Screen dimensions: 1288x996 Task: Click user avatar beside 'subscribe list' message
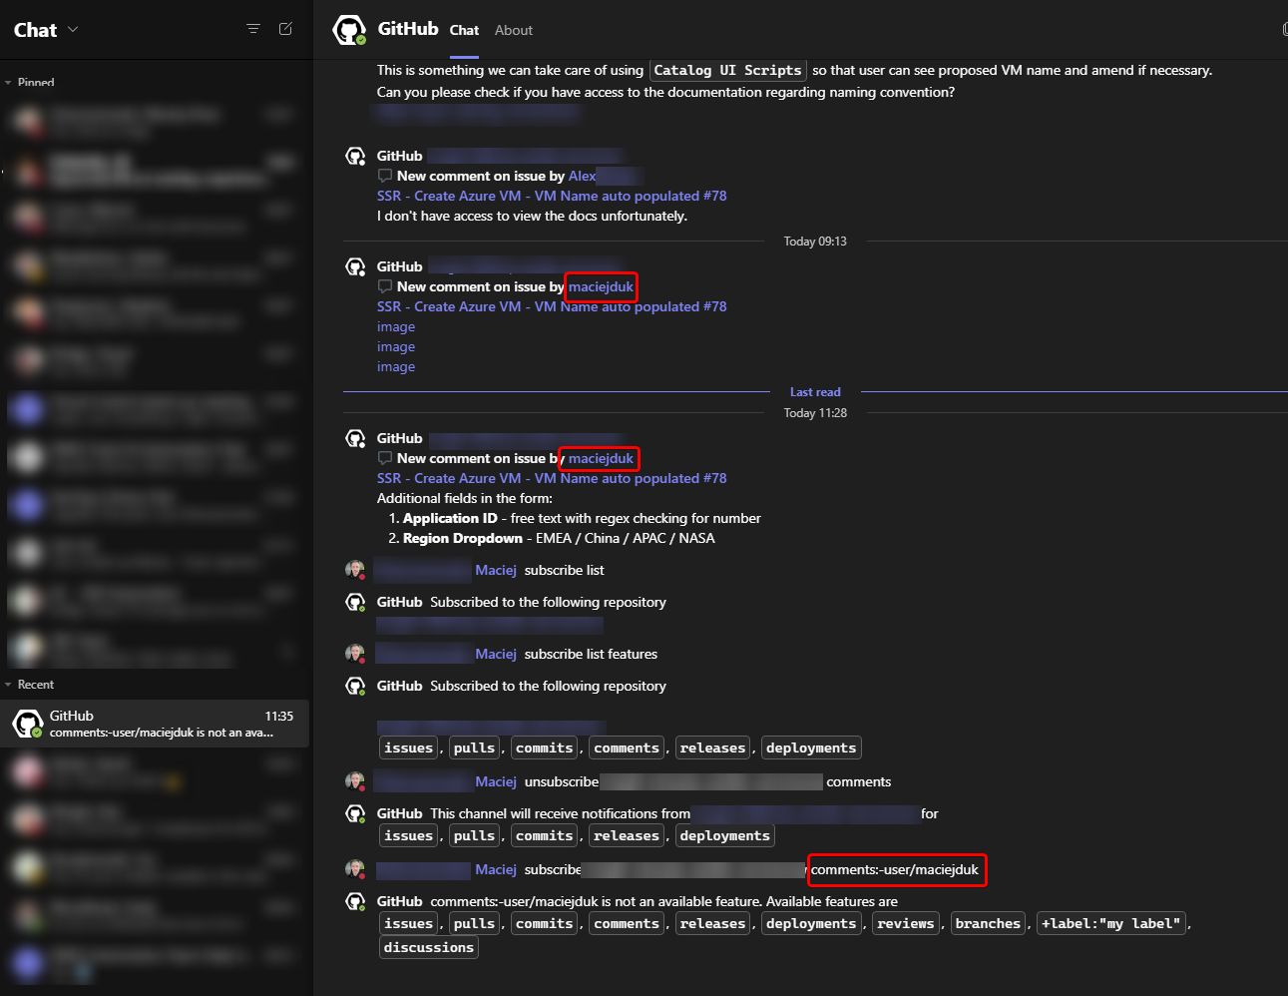(x=355, y=570)
